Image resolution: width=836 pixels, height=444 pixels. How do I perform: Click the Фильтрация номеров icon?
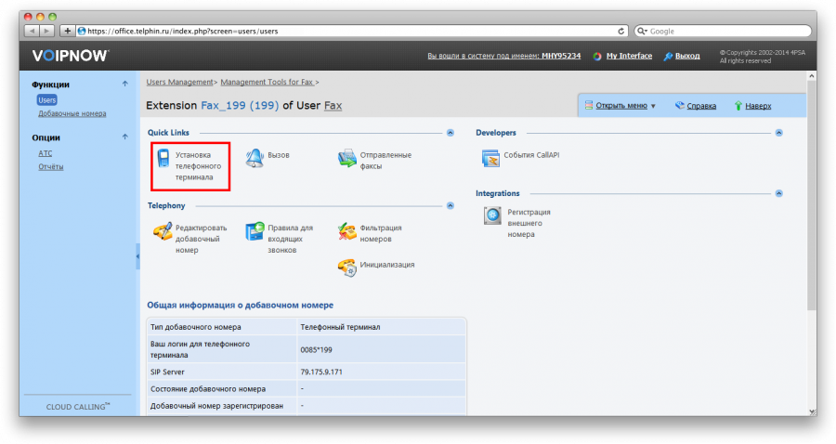click(346, 231)
